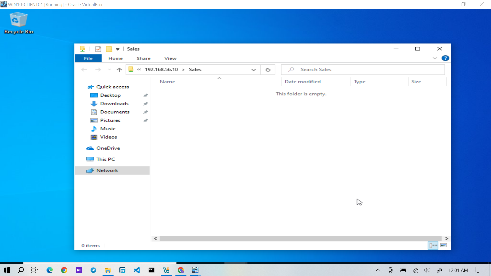Click the horizontal scrollbar track
Viewport: 491px width, 276px height.
300,238
